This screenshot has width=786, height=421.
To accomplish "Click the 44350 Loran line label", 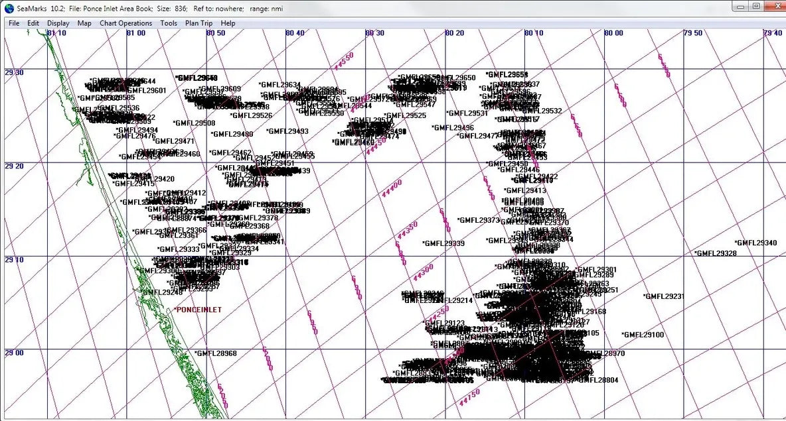I will tap(407, 230).
